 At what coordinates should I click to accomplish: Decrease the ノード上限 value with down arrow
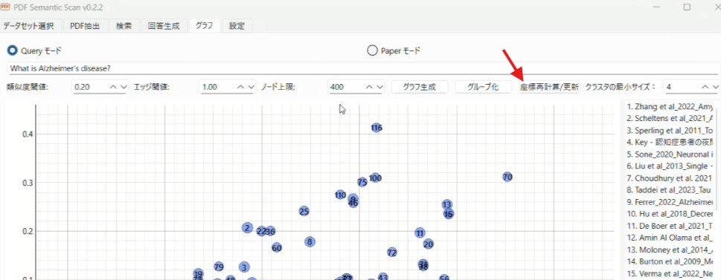[379, 87]
